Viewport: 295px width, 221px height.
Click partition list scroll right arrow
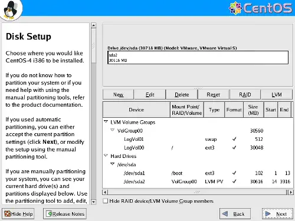(x=291, y=192)
